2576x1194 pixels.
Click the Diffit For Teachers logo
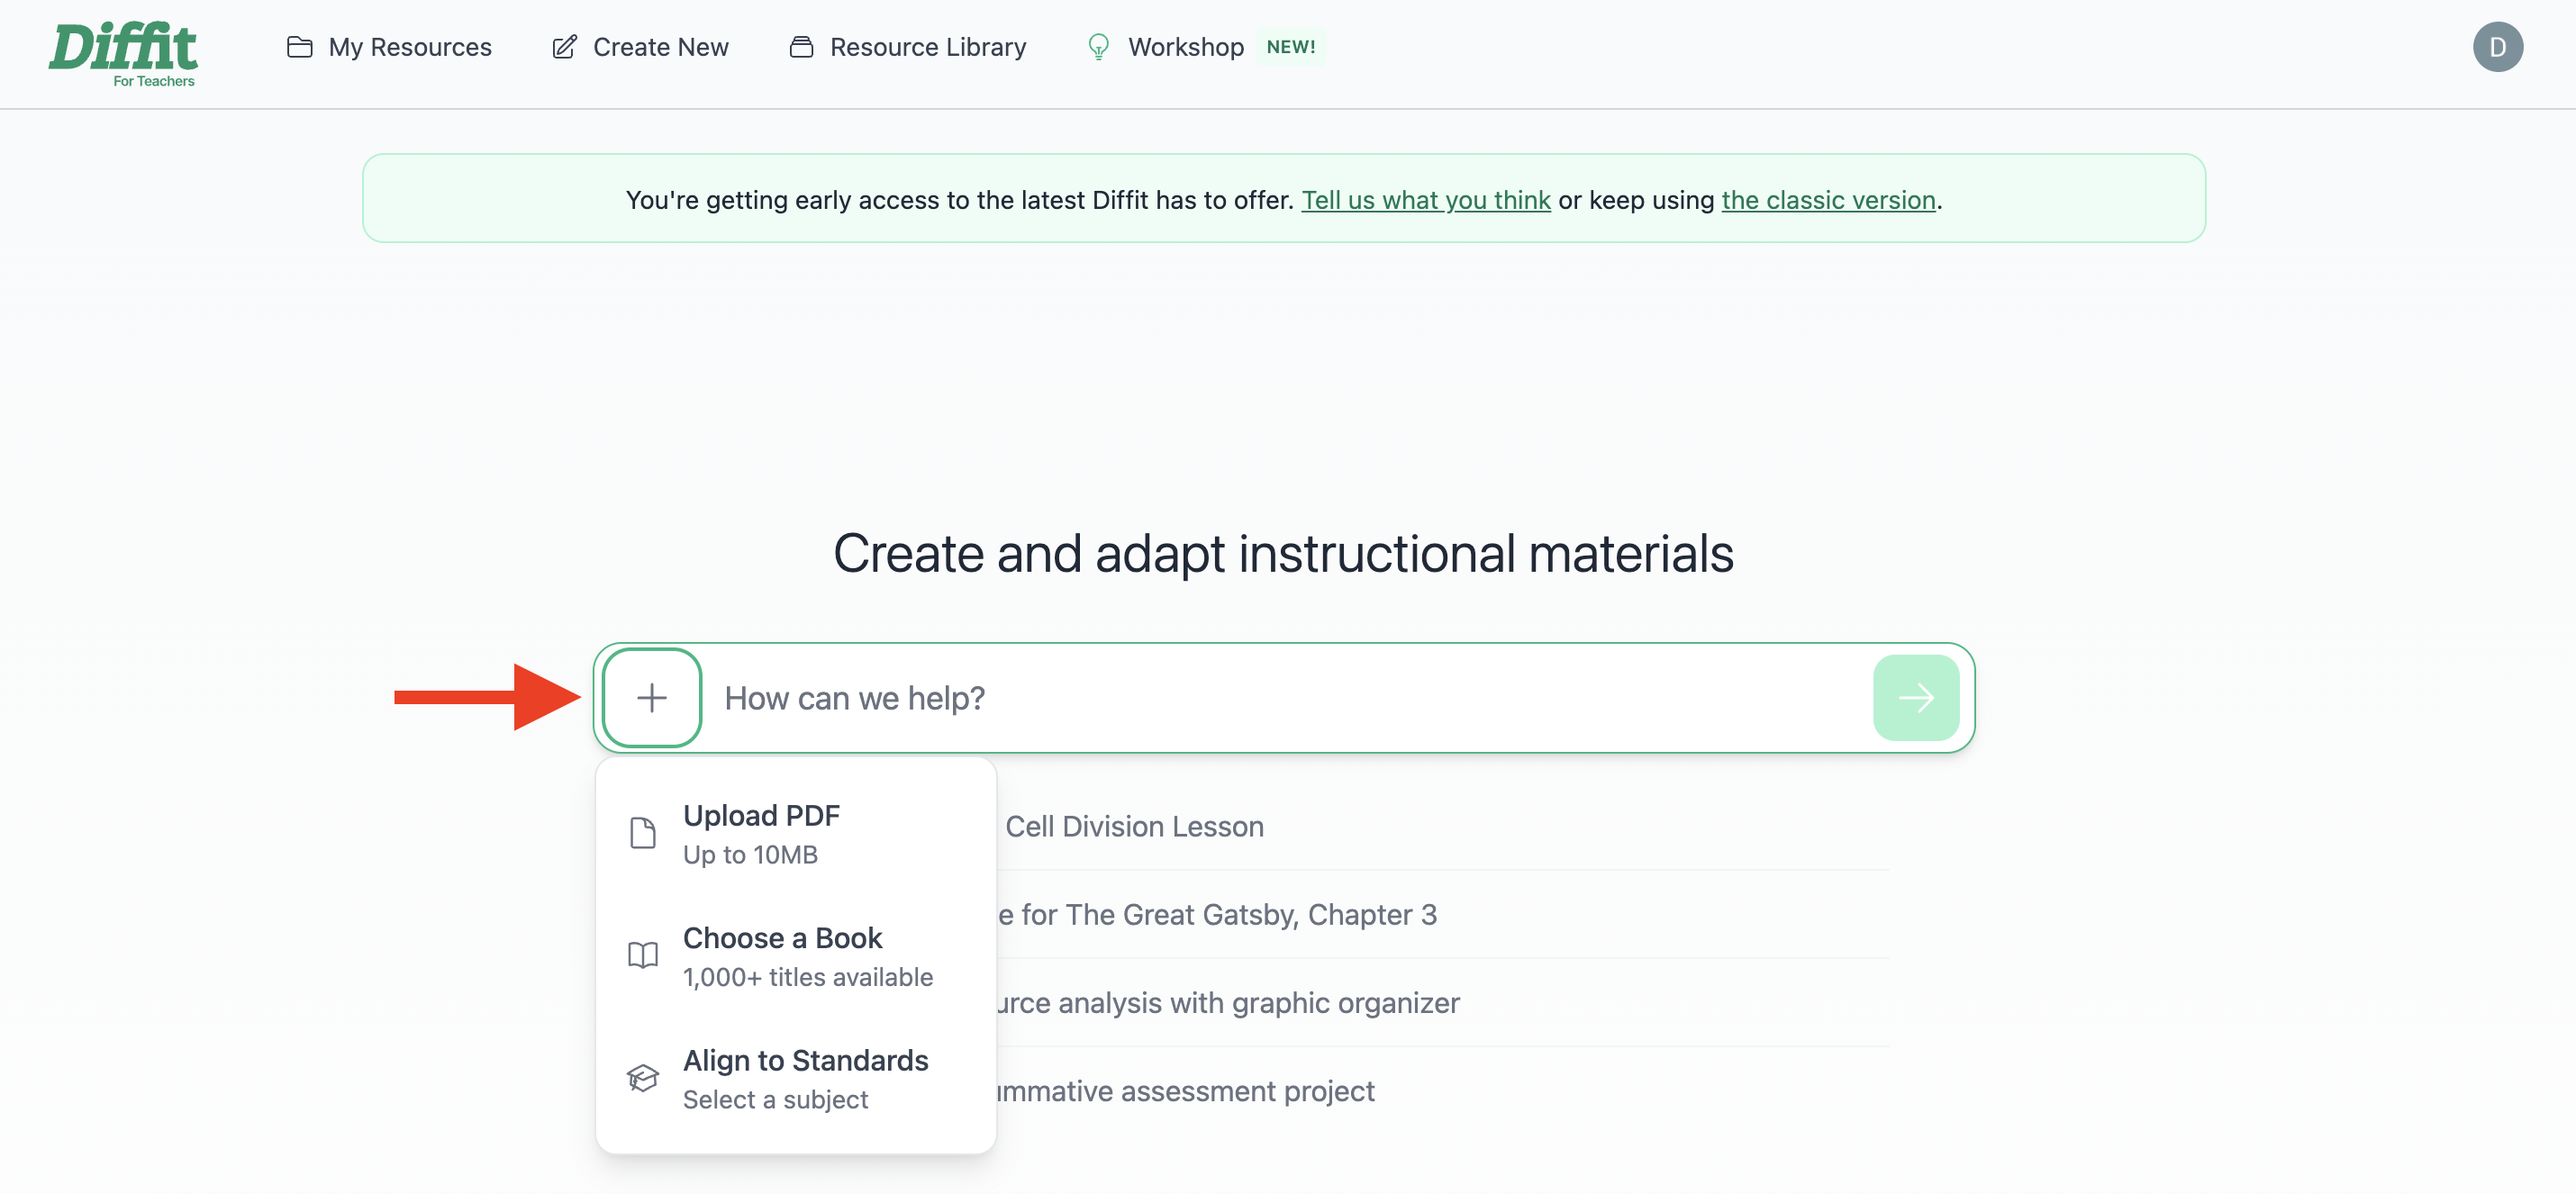[x=123, y=54]
